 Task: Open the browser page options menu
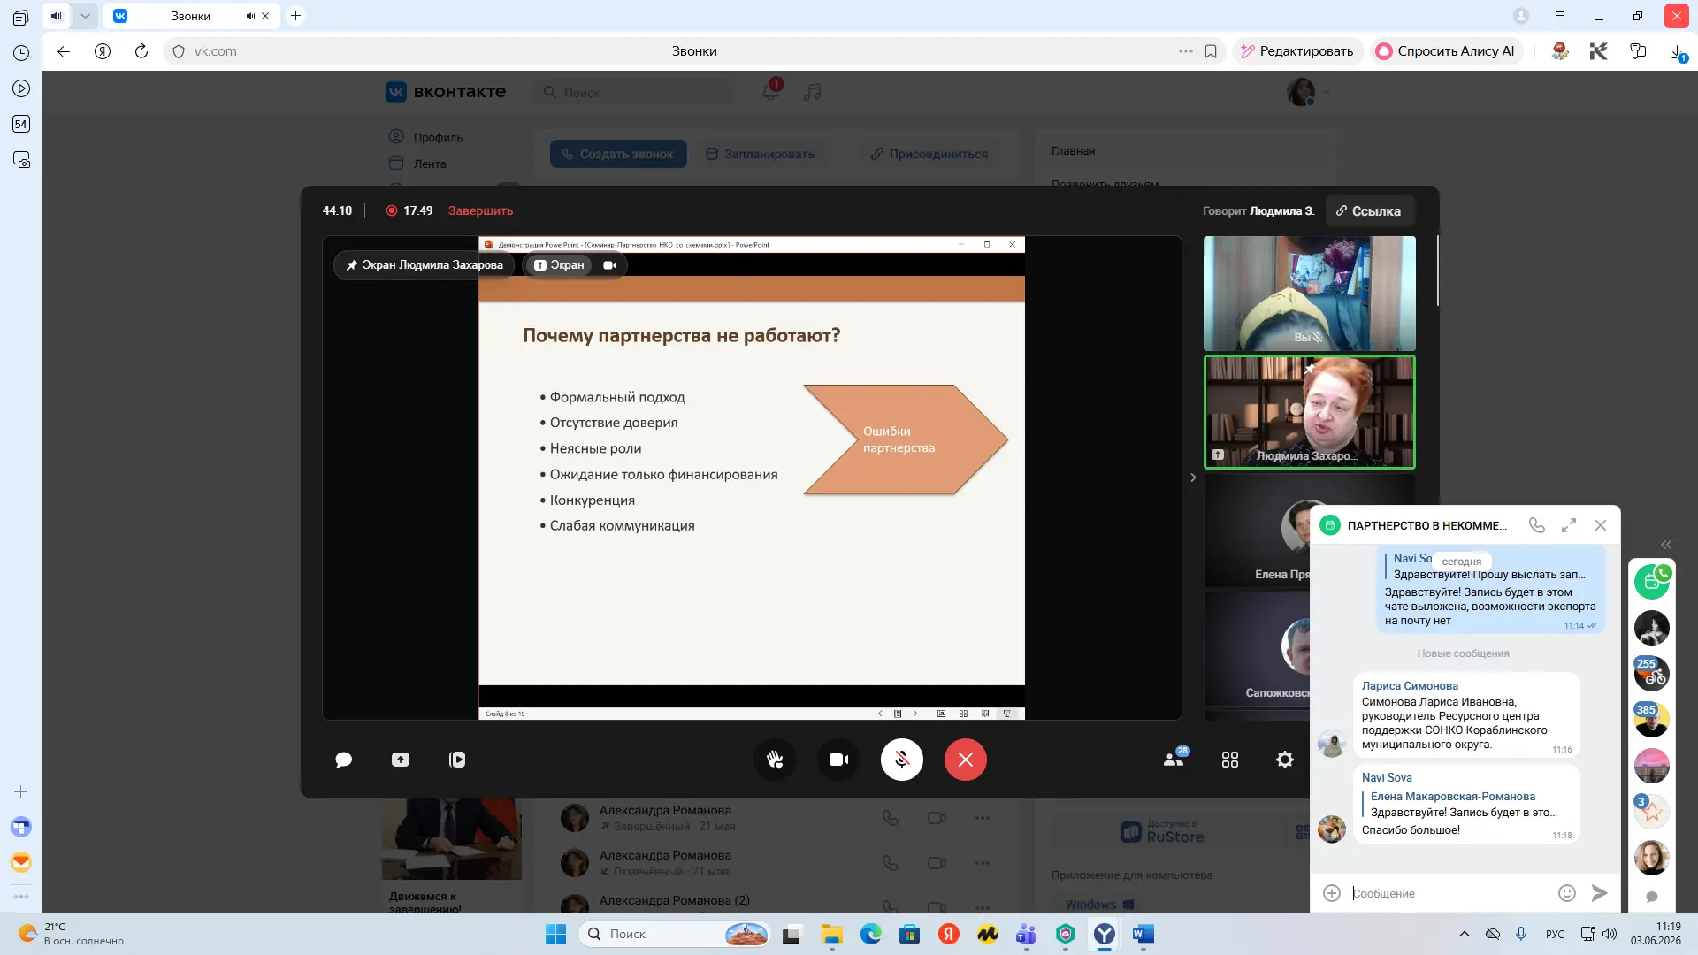tap(1185, 51)
